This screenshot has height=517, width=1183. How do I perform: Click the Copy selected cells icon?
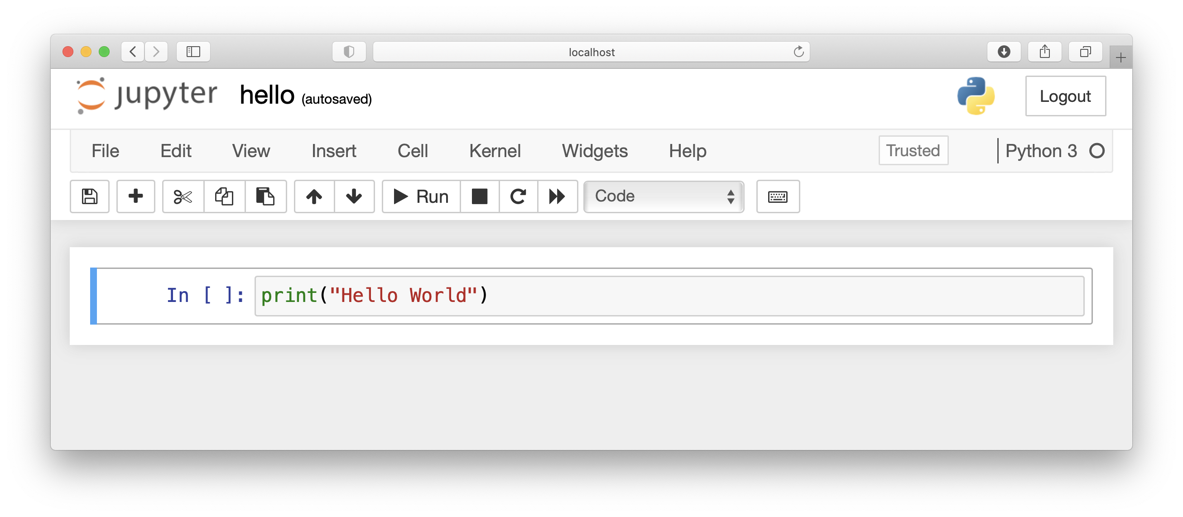(x=223, y=196)
